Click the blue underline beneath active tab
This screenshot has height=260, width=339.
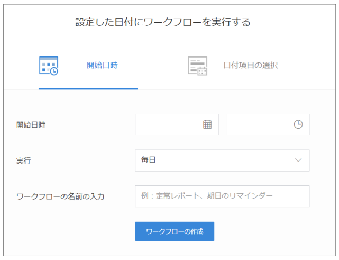point(88,88)
